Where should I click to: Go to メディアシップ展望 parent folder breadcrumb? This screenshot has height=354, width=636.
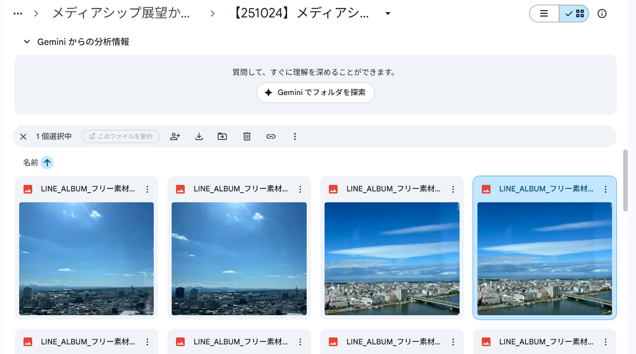click(121, 14)
